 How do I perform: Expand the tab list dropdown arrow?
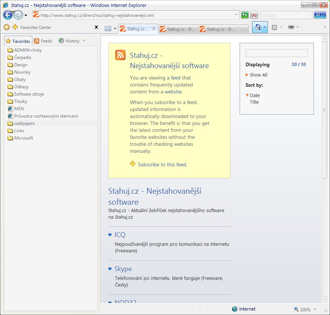coord(115,29)
